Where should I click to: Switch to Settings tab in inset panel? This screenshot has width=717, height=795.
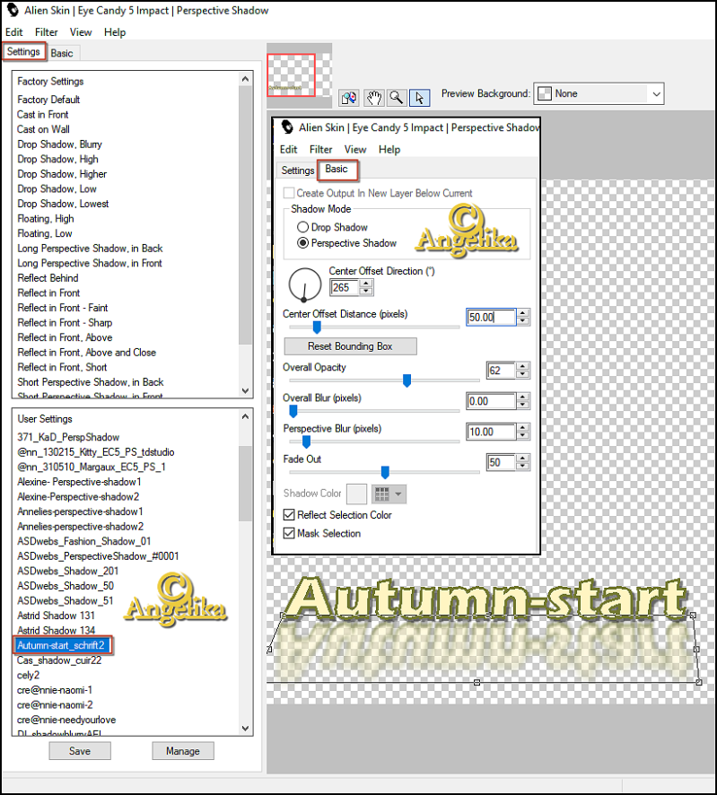click(x=298, y=170)
